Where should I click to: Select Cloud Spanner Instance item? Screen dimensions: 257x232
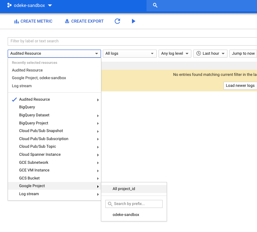(54, 155)
